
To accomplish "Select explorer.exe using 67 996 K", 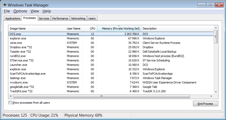I will pos(111,38).
